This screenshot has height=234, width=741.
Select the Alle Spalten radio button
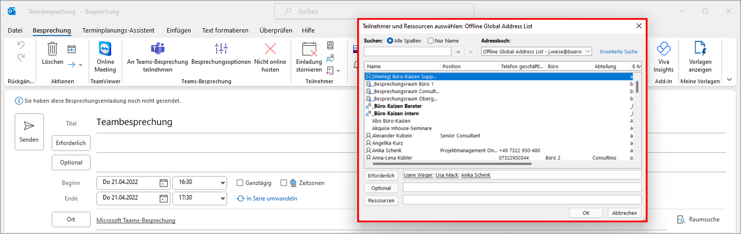tap(390, 41)
